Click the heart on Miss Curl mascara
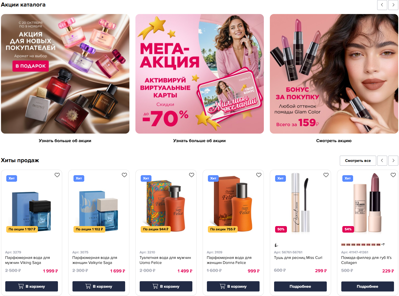Screen dimensions: 399x296 326,175
